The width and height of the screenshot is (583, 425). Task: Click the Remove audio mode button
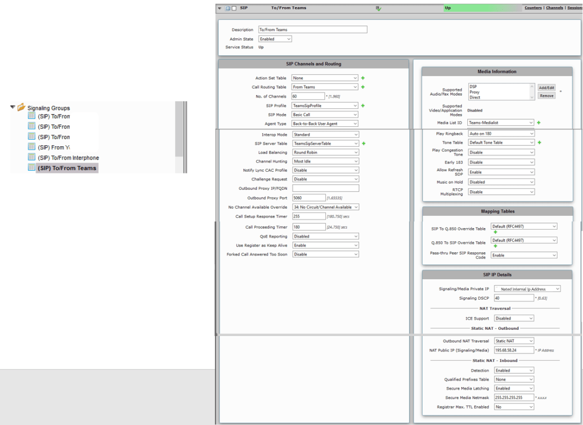pos(546,96)
